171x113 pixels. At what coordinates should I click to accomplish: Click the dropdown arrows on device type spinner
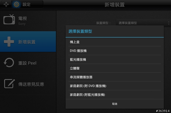coord(169,23)
